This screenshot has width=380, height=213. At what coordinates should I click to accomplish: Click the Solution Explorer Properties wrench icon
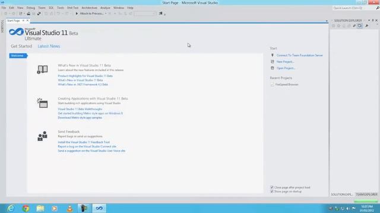(367, 26)
